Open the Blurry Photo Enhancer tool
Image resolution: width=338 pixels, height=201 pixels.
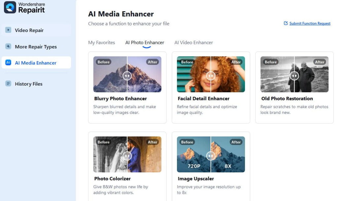click(127, 87)
